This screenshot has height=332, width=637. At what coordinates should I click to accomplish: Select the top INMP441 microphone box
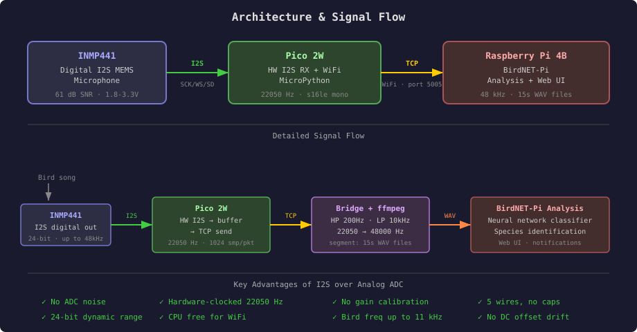pyautogui.click(x=97, y=73)
